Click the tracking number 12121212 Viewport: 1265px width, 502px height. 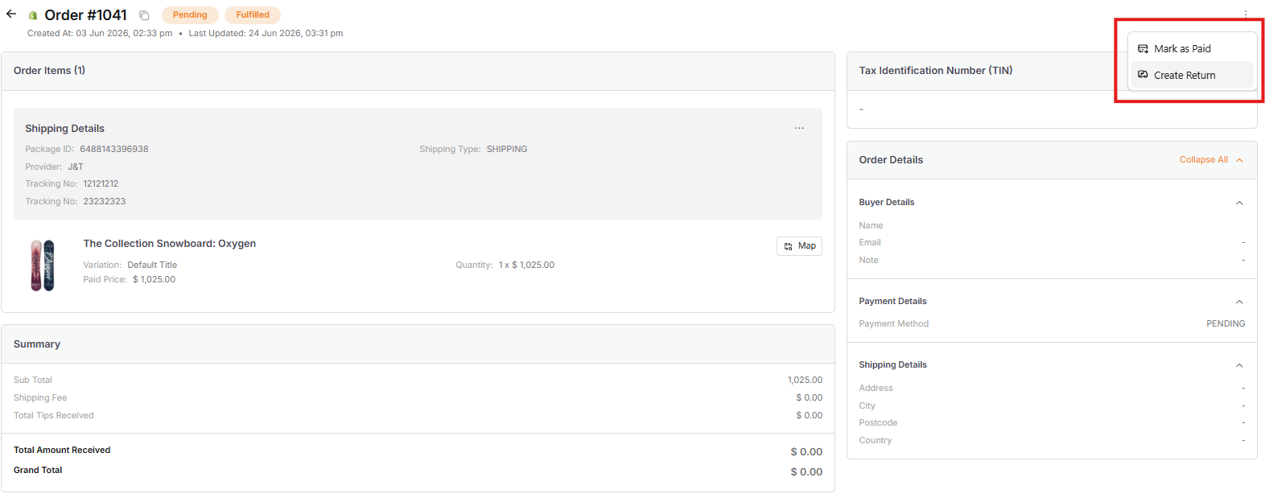tap(101, 184)
